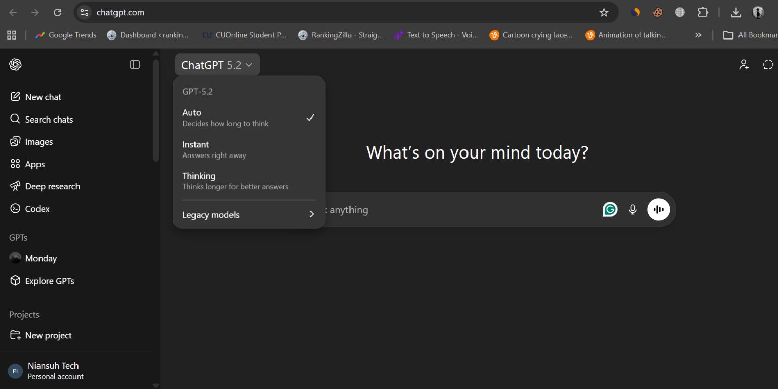This screenshot has height=389, width=778.
Task: Select Deep research in the sidebar
Action: 52,186
